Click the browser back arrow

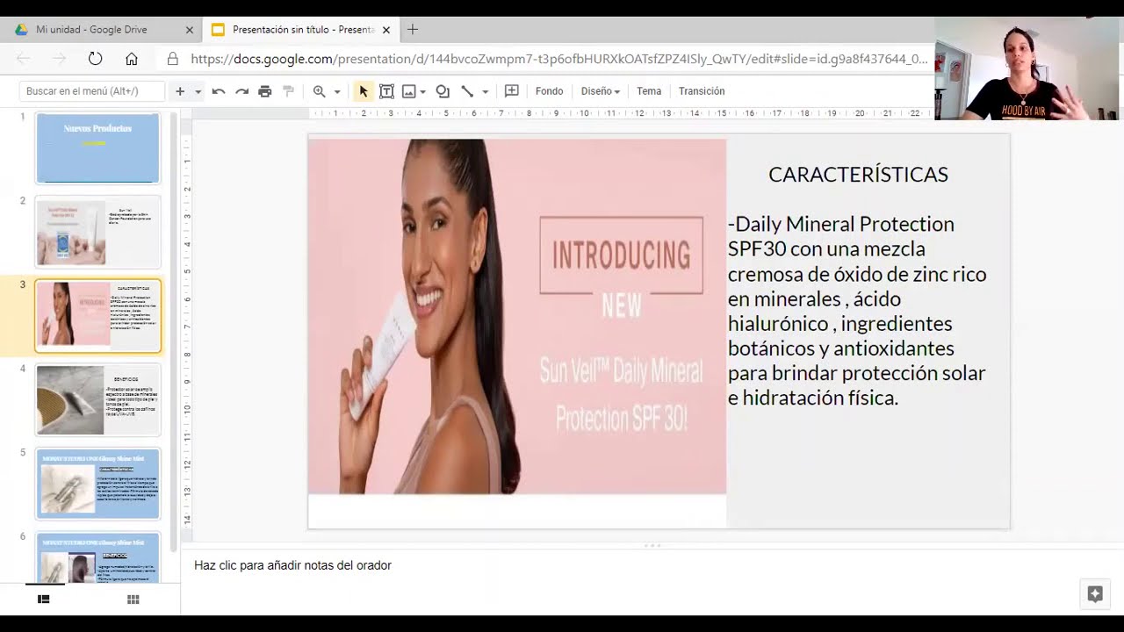click(x=24, y=59)
